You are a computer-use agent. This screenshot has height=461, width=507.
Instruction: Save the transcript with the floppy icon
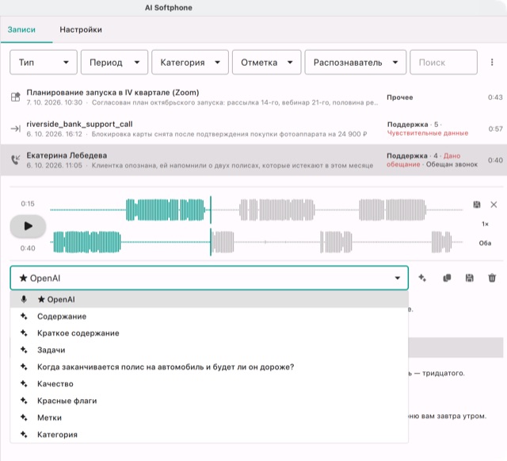tap(470, 278)
